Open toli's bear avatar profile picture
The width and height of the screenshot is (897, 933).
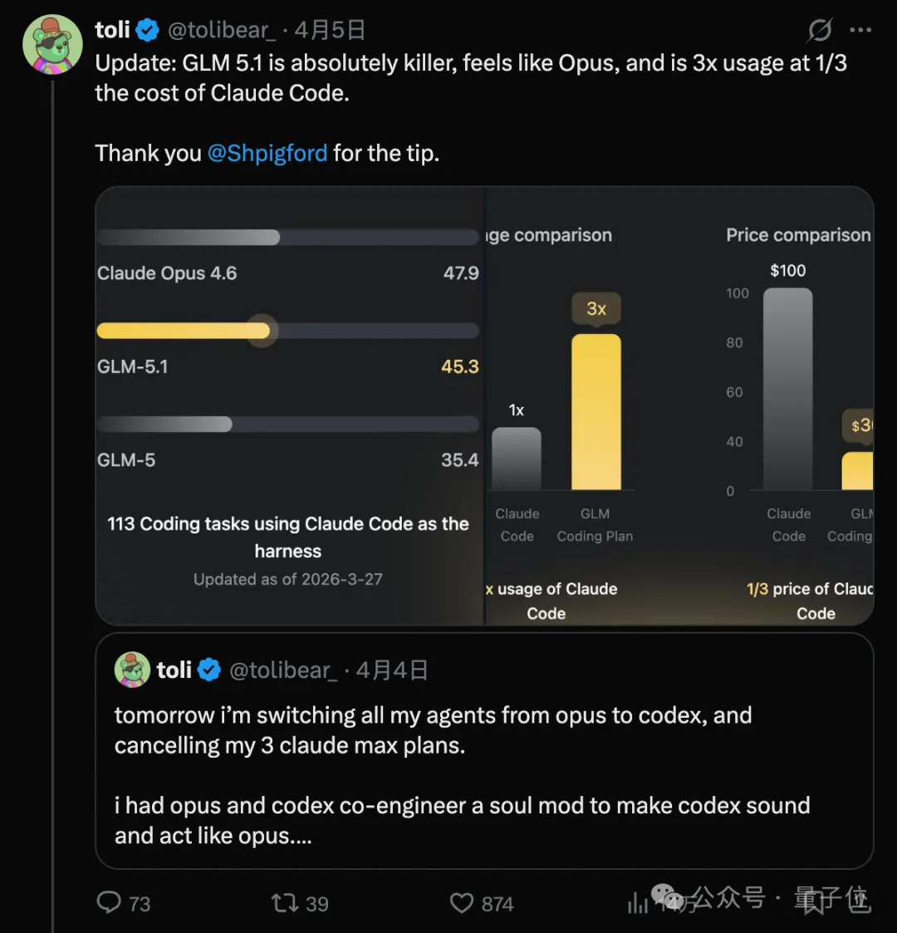click(x=52, y=44)
